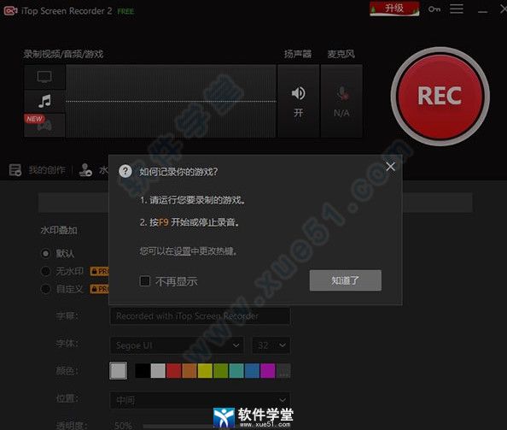Image resolution: width=507 pixels, height=430 pixels.
Task: Click the 如何记录你的游戏 dialog title
Action: (178, 172)
